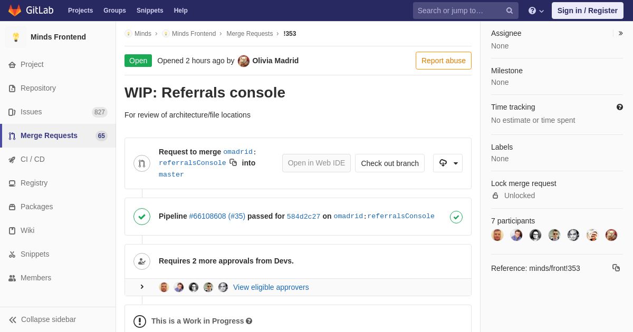
Task: Click the Collapse sidebar text
Action: 49,320
